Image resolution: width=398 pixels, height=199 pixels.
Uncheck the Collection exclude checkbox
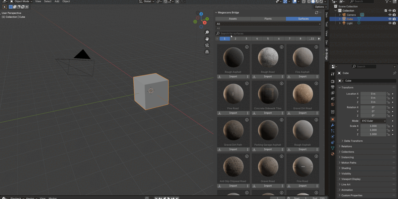386,11
